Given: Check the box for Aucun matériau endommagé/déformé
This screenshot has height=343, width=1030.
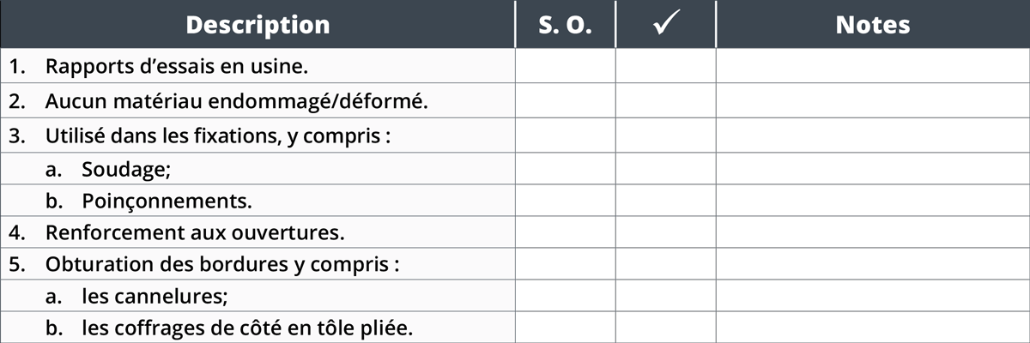Looking at the screenshot, I should [x=666, y=100].
